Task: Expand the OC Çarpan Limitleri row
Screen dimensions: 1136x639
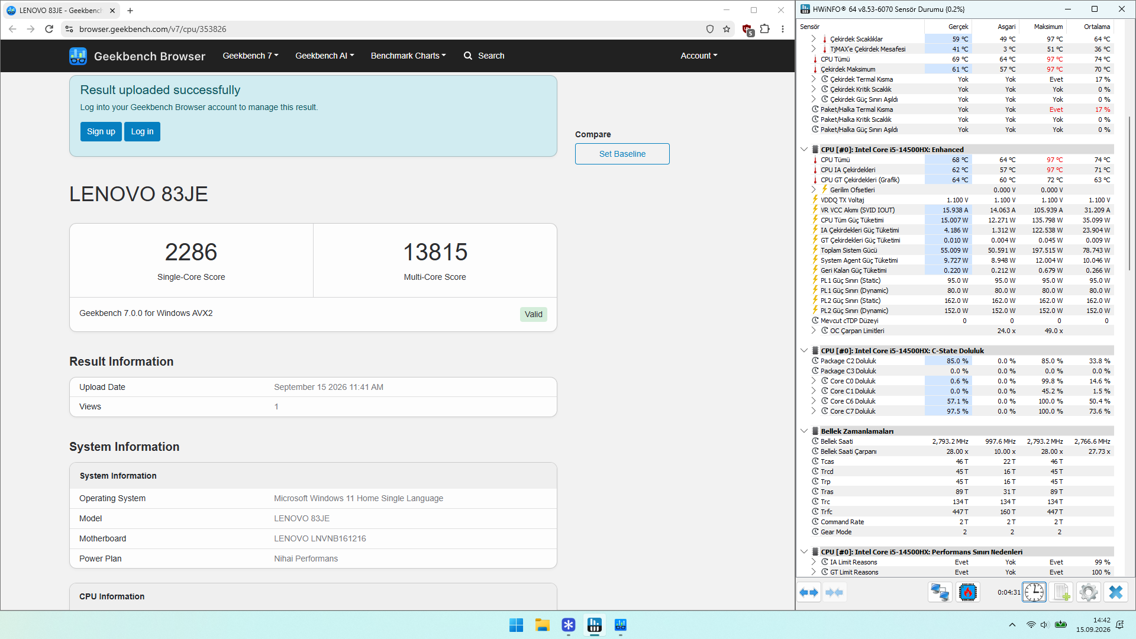Action: click(x=814, y=331)
